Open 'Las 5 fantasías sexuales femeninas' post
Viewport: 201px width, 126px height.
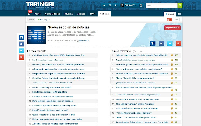point(48,60)
